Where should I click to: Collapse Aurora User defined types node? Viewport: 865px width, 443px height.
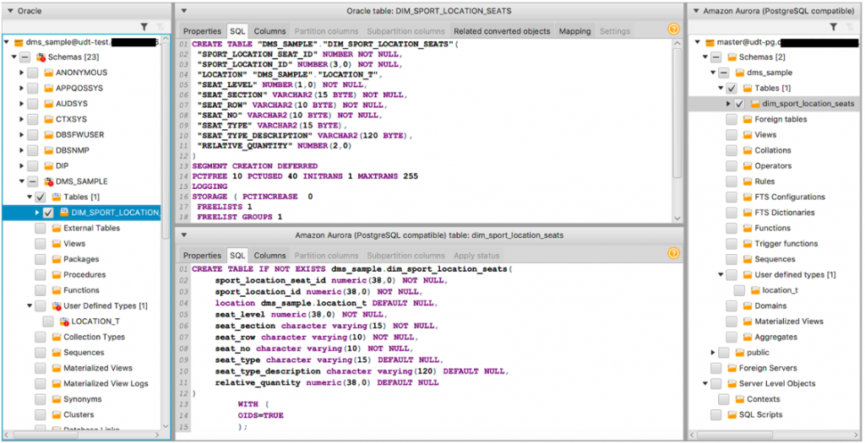pos(721,274)
